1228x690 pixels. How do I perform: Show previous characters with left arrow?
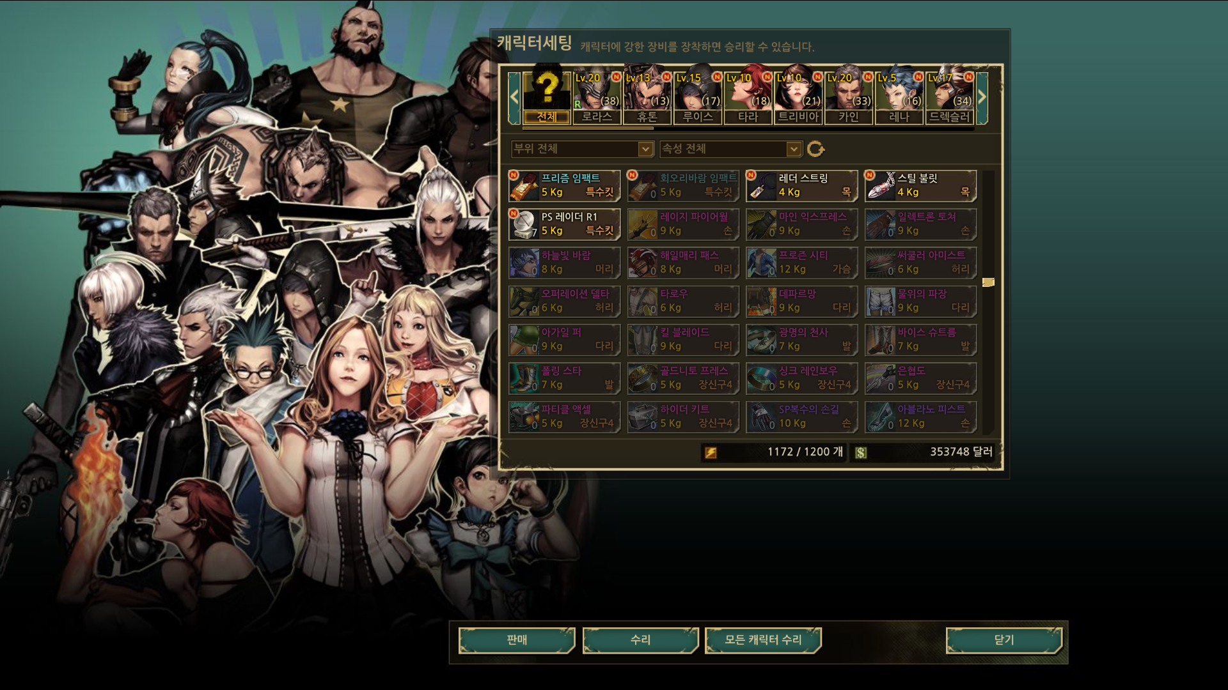pyautogui.click(x=514, y=98)
